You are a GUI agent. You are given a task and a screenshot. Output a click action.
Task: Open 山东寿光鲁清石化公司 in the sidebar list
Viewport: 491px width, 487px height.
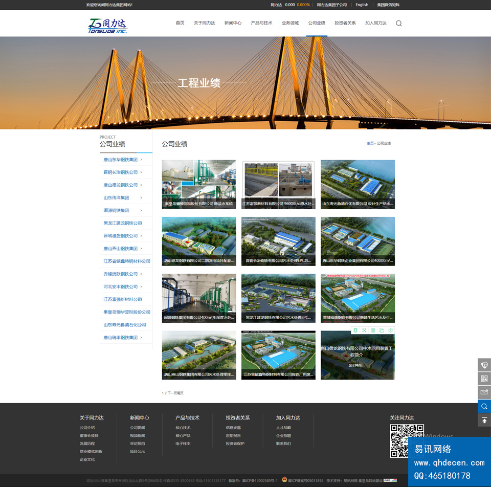(125, 325)
